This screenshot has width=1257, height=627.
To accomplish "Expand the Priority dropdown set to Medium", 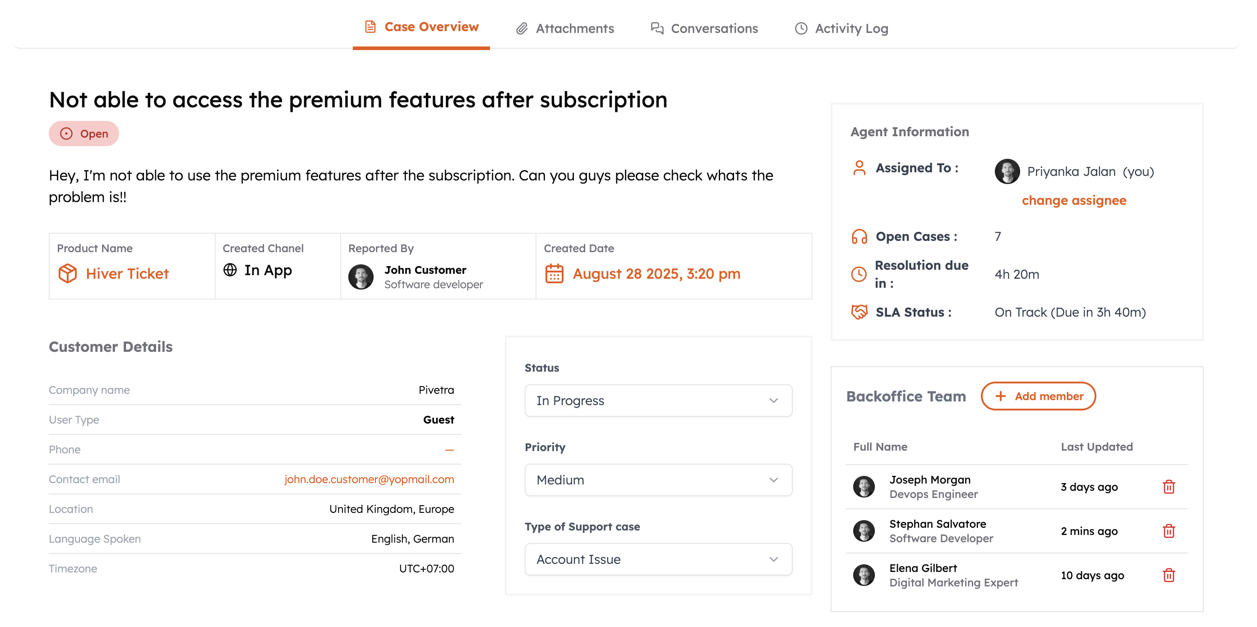I will click(658, 479).
